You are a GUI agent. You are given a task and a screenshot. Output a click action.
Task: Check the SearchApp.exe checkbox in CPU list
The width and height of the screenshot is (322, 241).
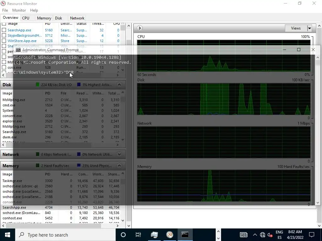pos(4,30)
